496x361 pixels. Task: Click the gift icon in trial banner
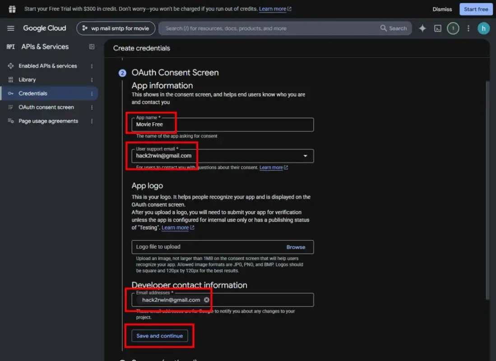[12, 9]
